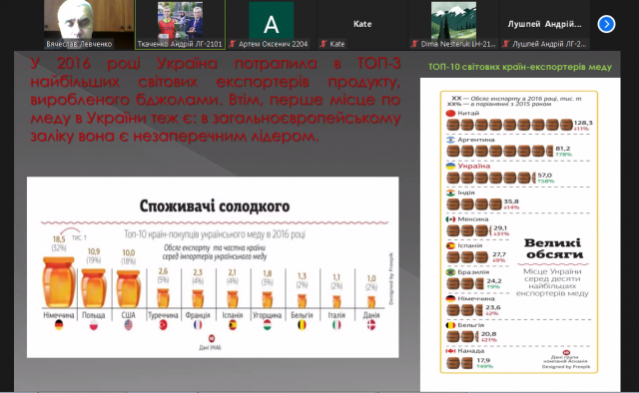This screenshot has width=639, height=393.
Task: Click the Канада flag in the exporters list
Action: [x=450, y=351]
